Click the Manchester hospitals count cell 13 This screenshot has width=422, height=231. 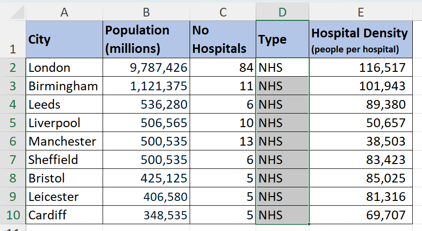[223, 142]
